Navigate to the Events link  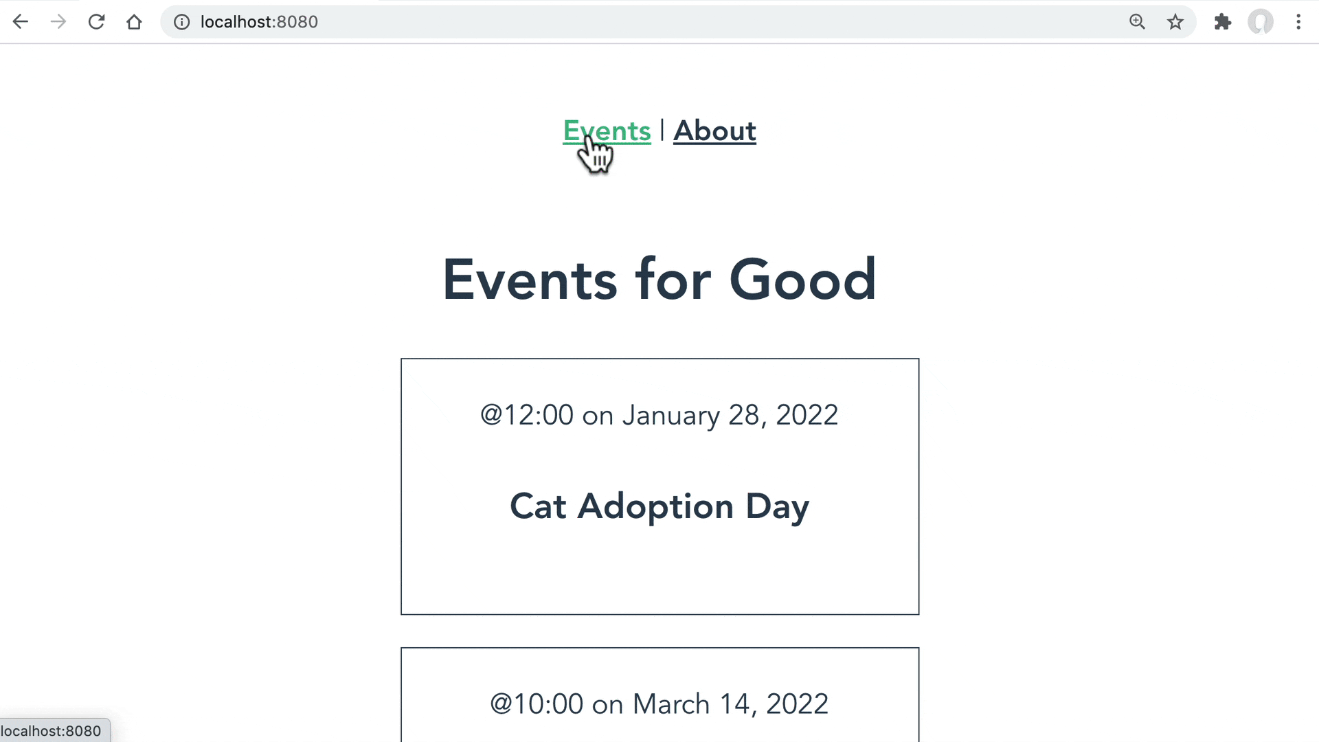coord(607,131)
